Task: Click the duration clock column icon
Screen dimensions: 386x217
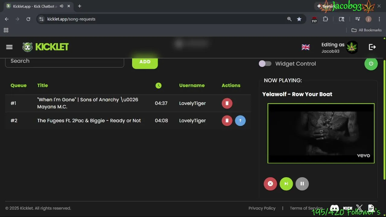Action: (x=158, y=86)
